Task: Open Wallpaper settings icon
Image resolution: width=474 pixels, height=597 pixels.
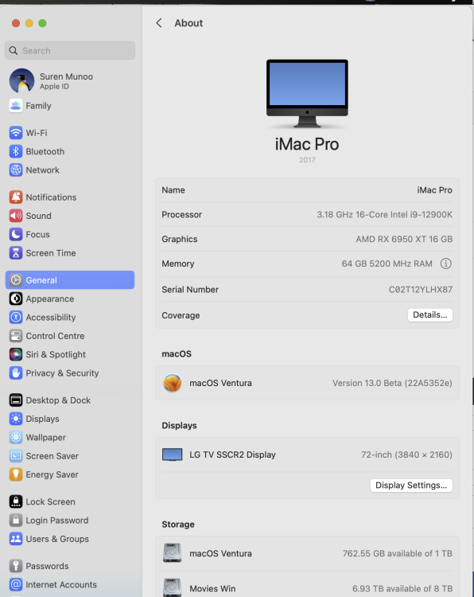Action: [16, 437]
